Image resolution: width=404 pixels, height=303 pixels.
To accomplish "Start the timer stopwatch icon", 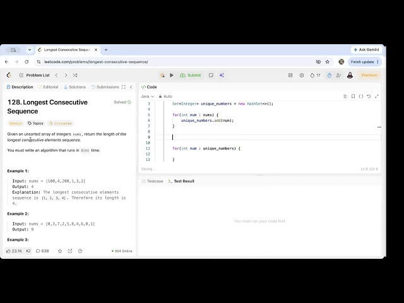I will (x=330, y=75).
